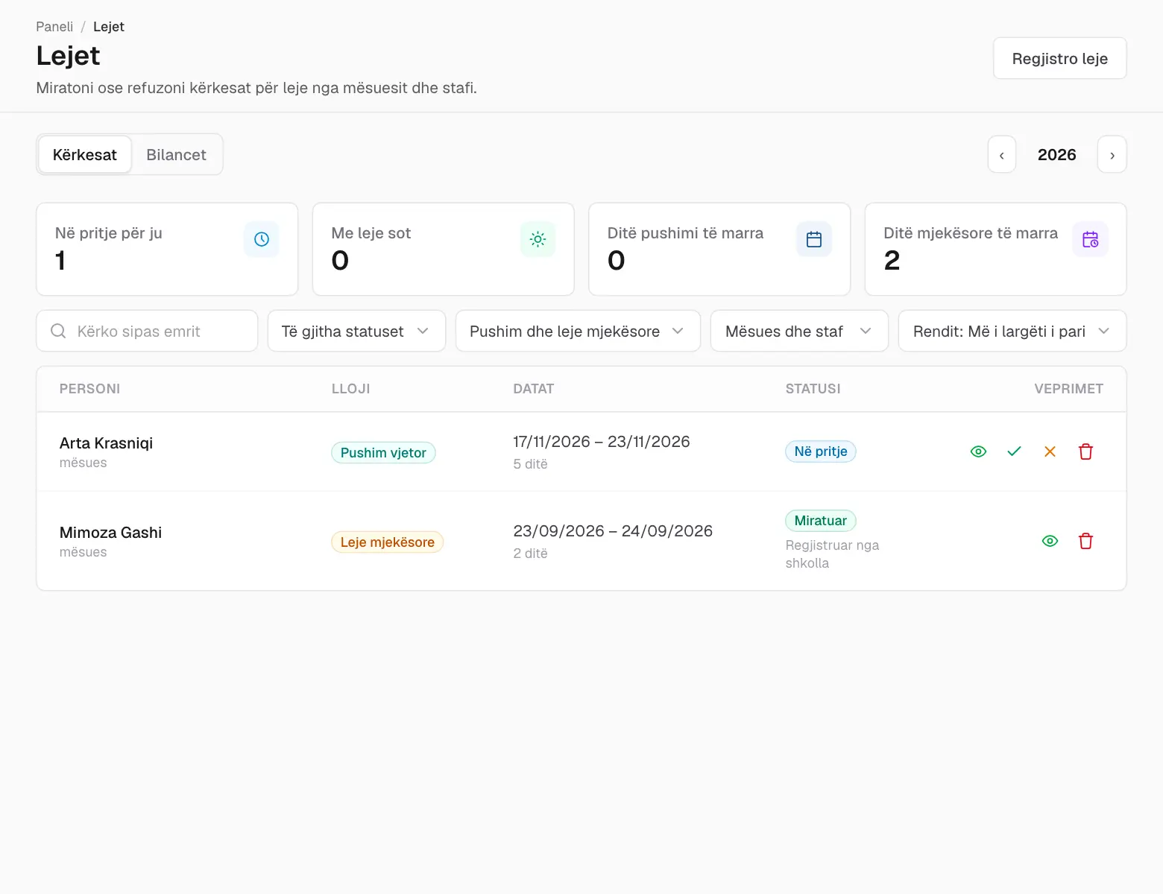Click Lejet breadcrumb item
Screen dimensions: 1163x894
[x=109, y=27]
